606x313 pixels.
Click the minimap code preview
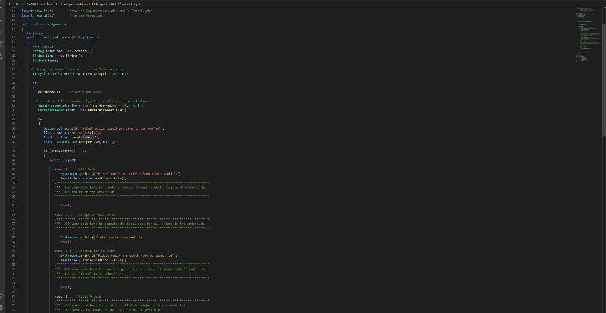pos(588,33)
